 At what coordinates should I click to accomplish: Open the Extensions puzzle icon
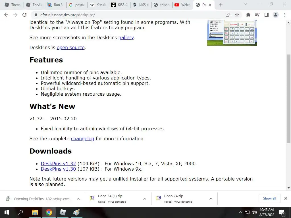[x=248, y=15]
